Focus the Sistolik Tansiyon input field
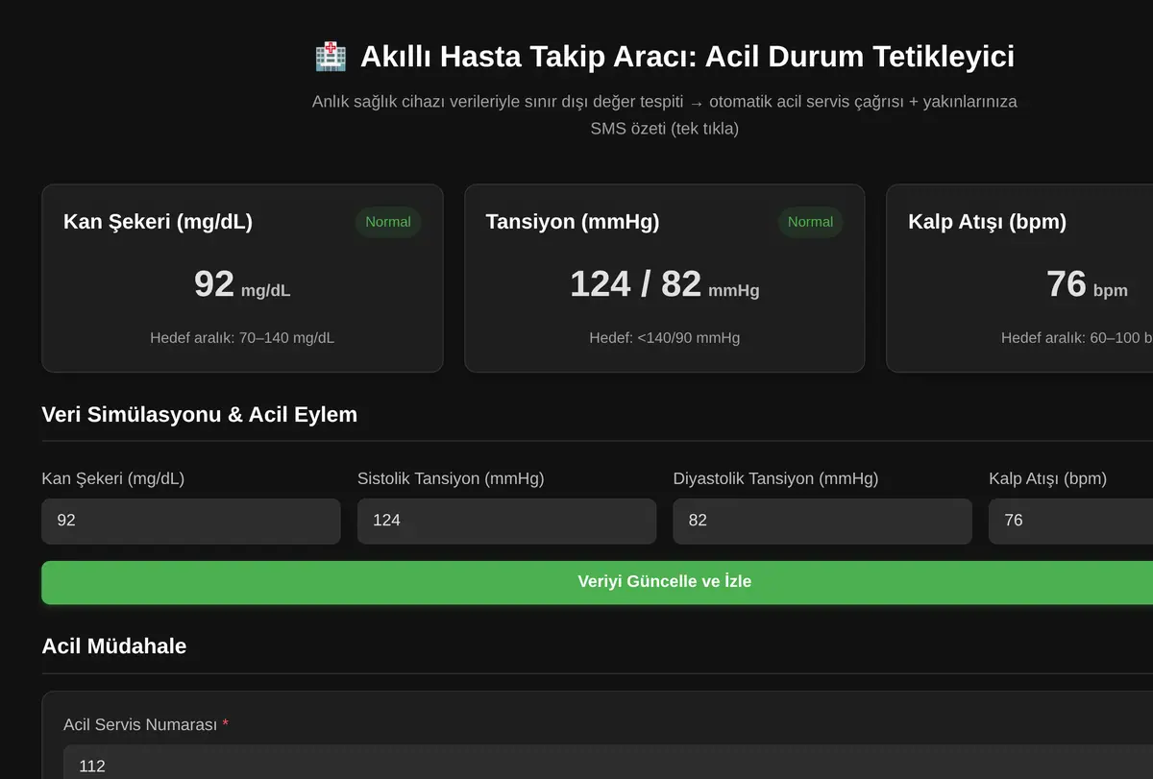Image resolution: width=1153 pixels, height=779 pixels. pyautogui.click(x=506, y=521)
